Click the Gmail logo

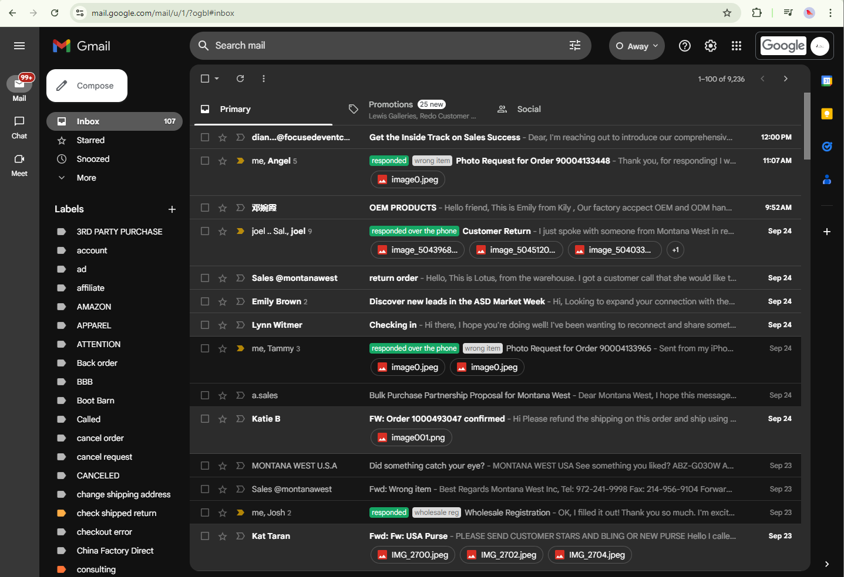[x=82, y=46]
